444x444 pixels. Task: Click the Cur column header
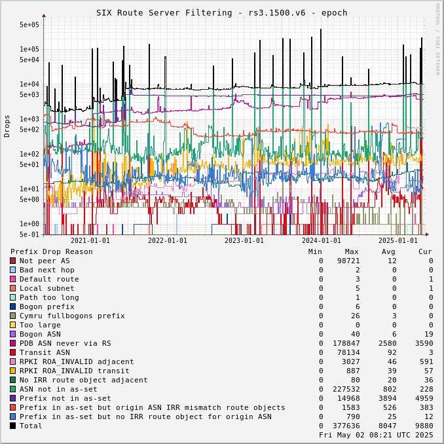coord(425,251)
